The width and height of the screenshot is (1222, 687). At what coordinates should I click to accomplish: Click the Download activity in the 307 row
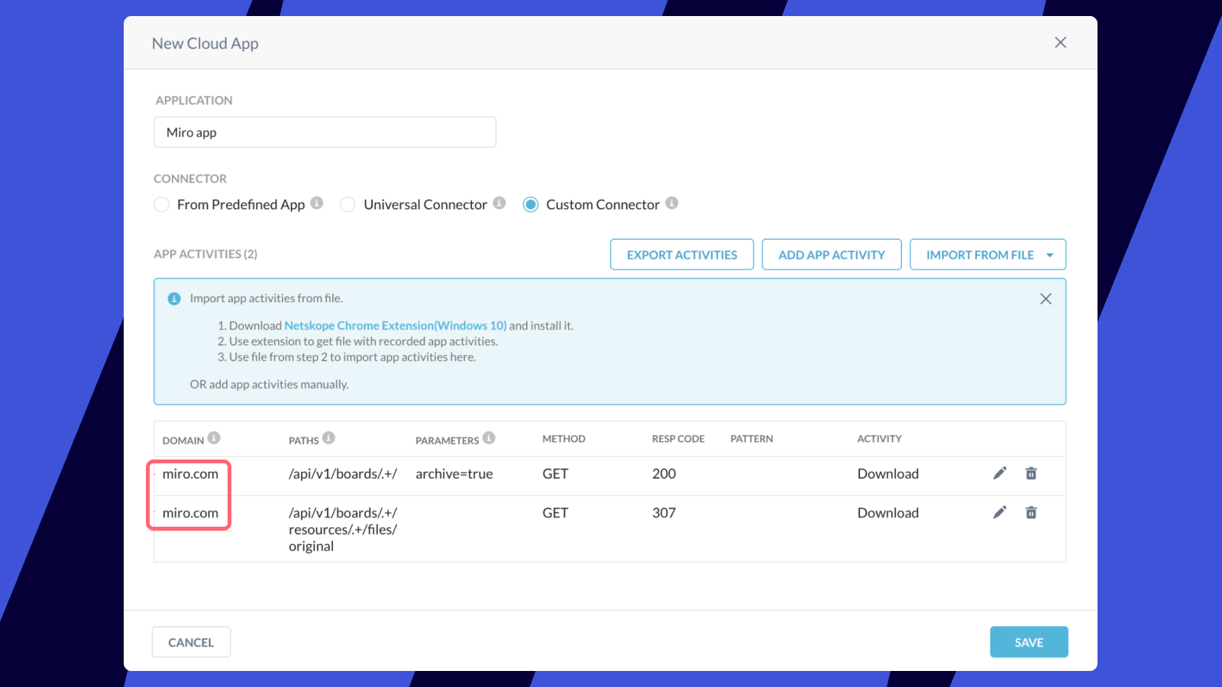(888, 513)
